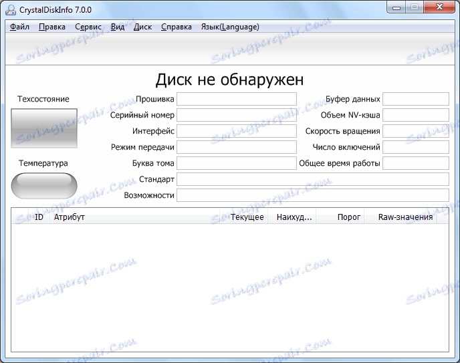Open the Справка menu

177,27
